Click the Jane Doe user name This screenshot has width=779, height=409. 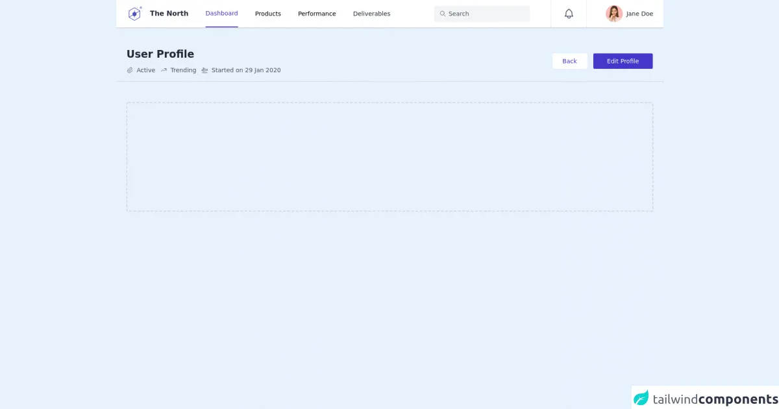point(639,14)
